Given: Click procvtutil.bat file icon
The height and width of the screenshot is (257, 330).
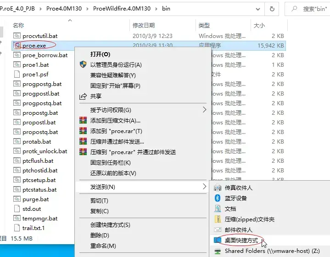Looking at the screenshot, I should [x=17, y=36].
